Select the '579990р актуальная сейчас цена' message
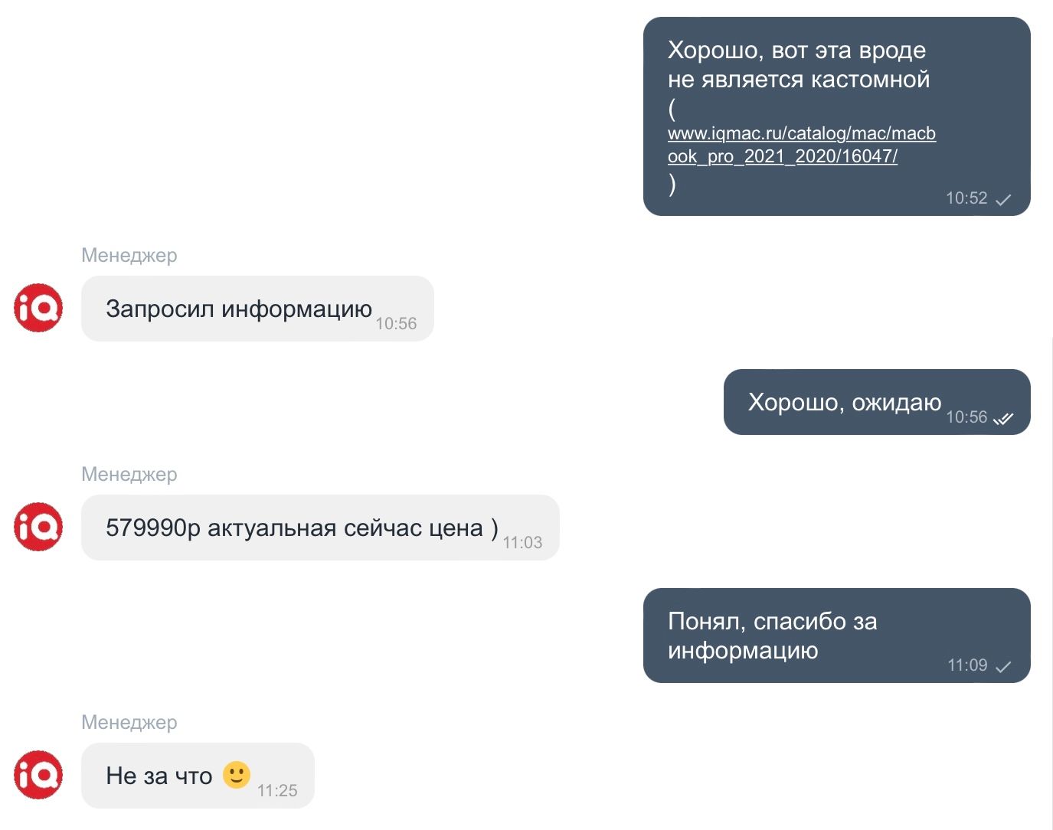Screen dimensions: 1053x830 320,528
